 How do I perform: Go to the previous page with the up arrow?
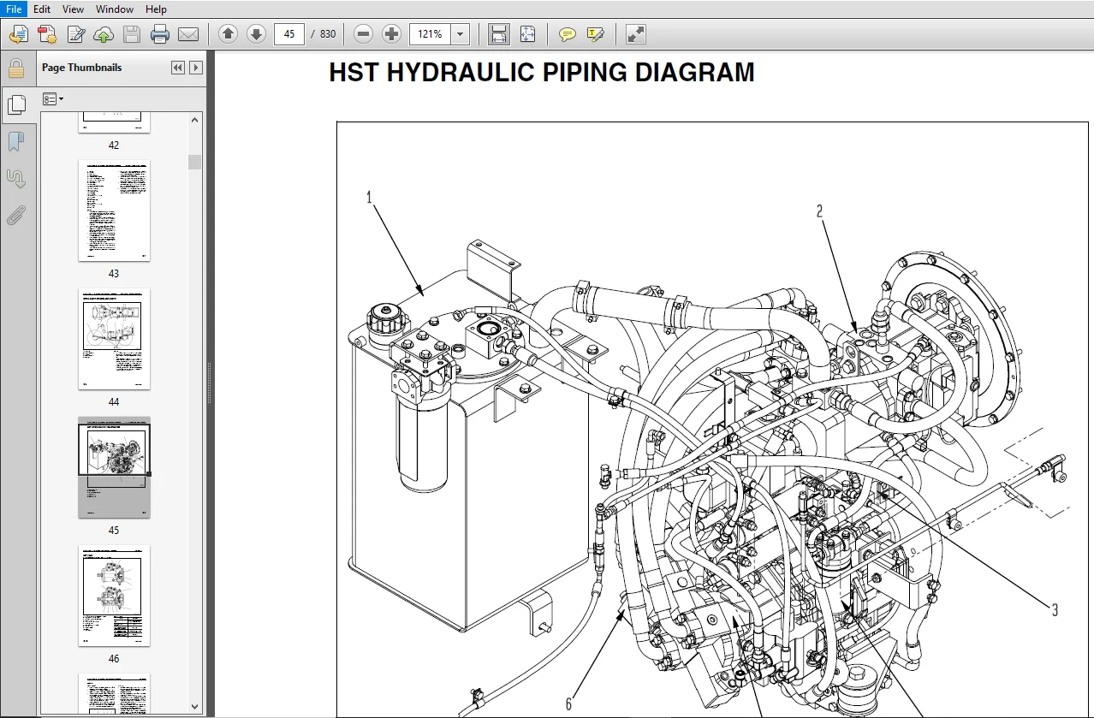(x=228, y=34)
